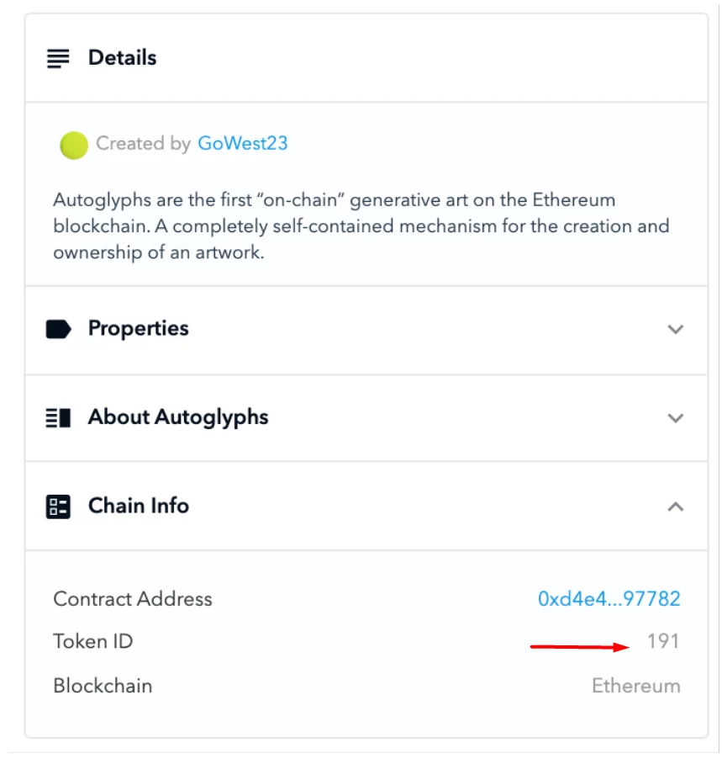Open the GoWest23 creator profile
This screenshot has width=722, height=764.
[242, 144]
